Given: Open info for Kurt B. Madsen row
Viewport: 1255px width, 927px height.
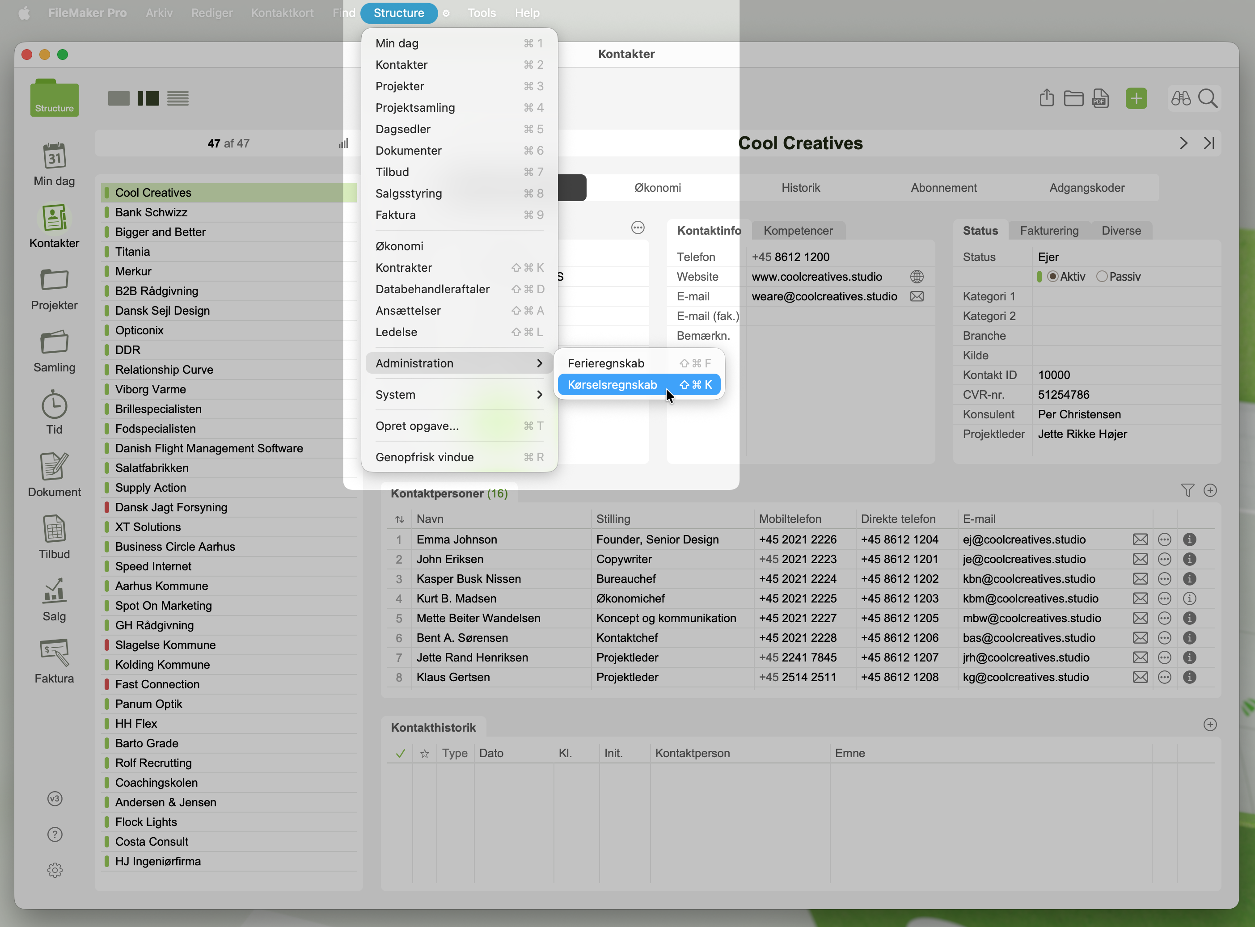Looking at the screenshot, I should pyautogui.click(x=1189, y=599).
